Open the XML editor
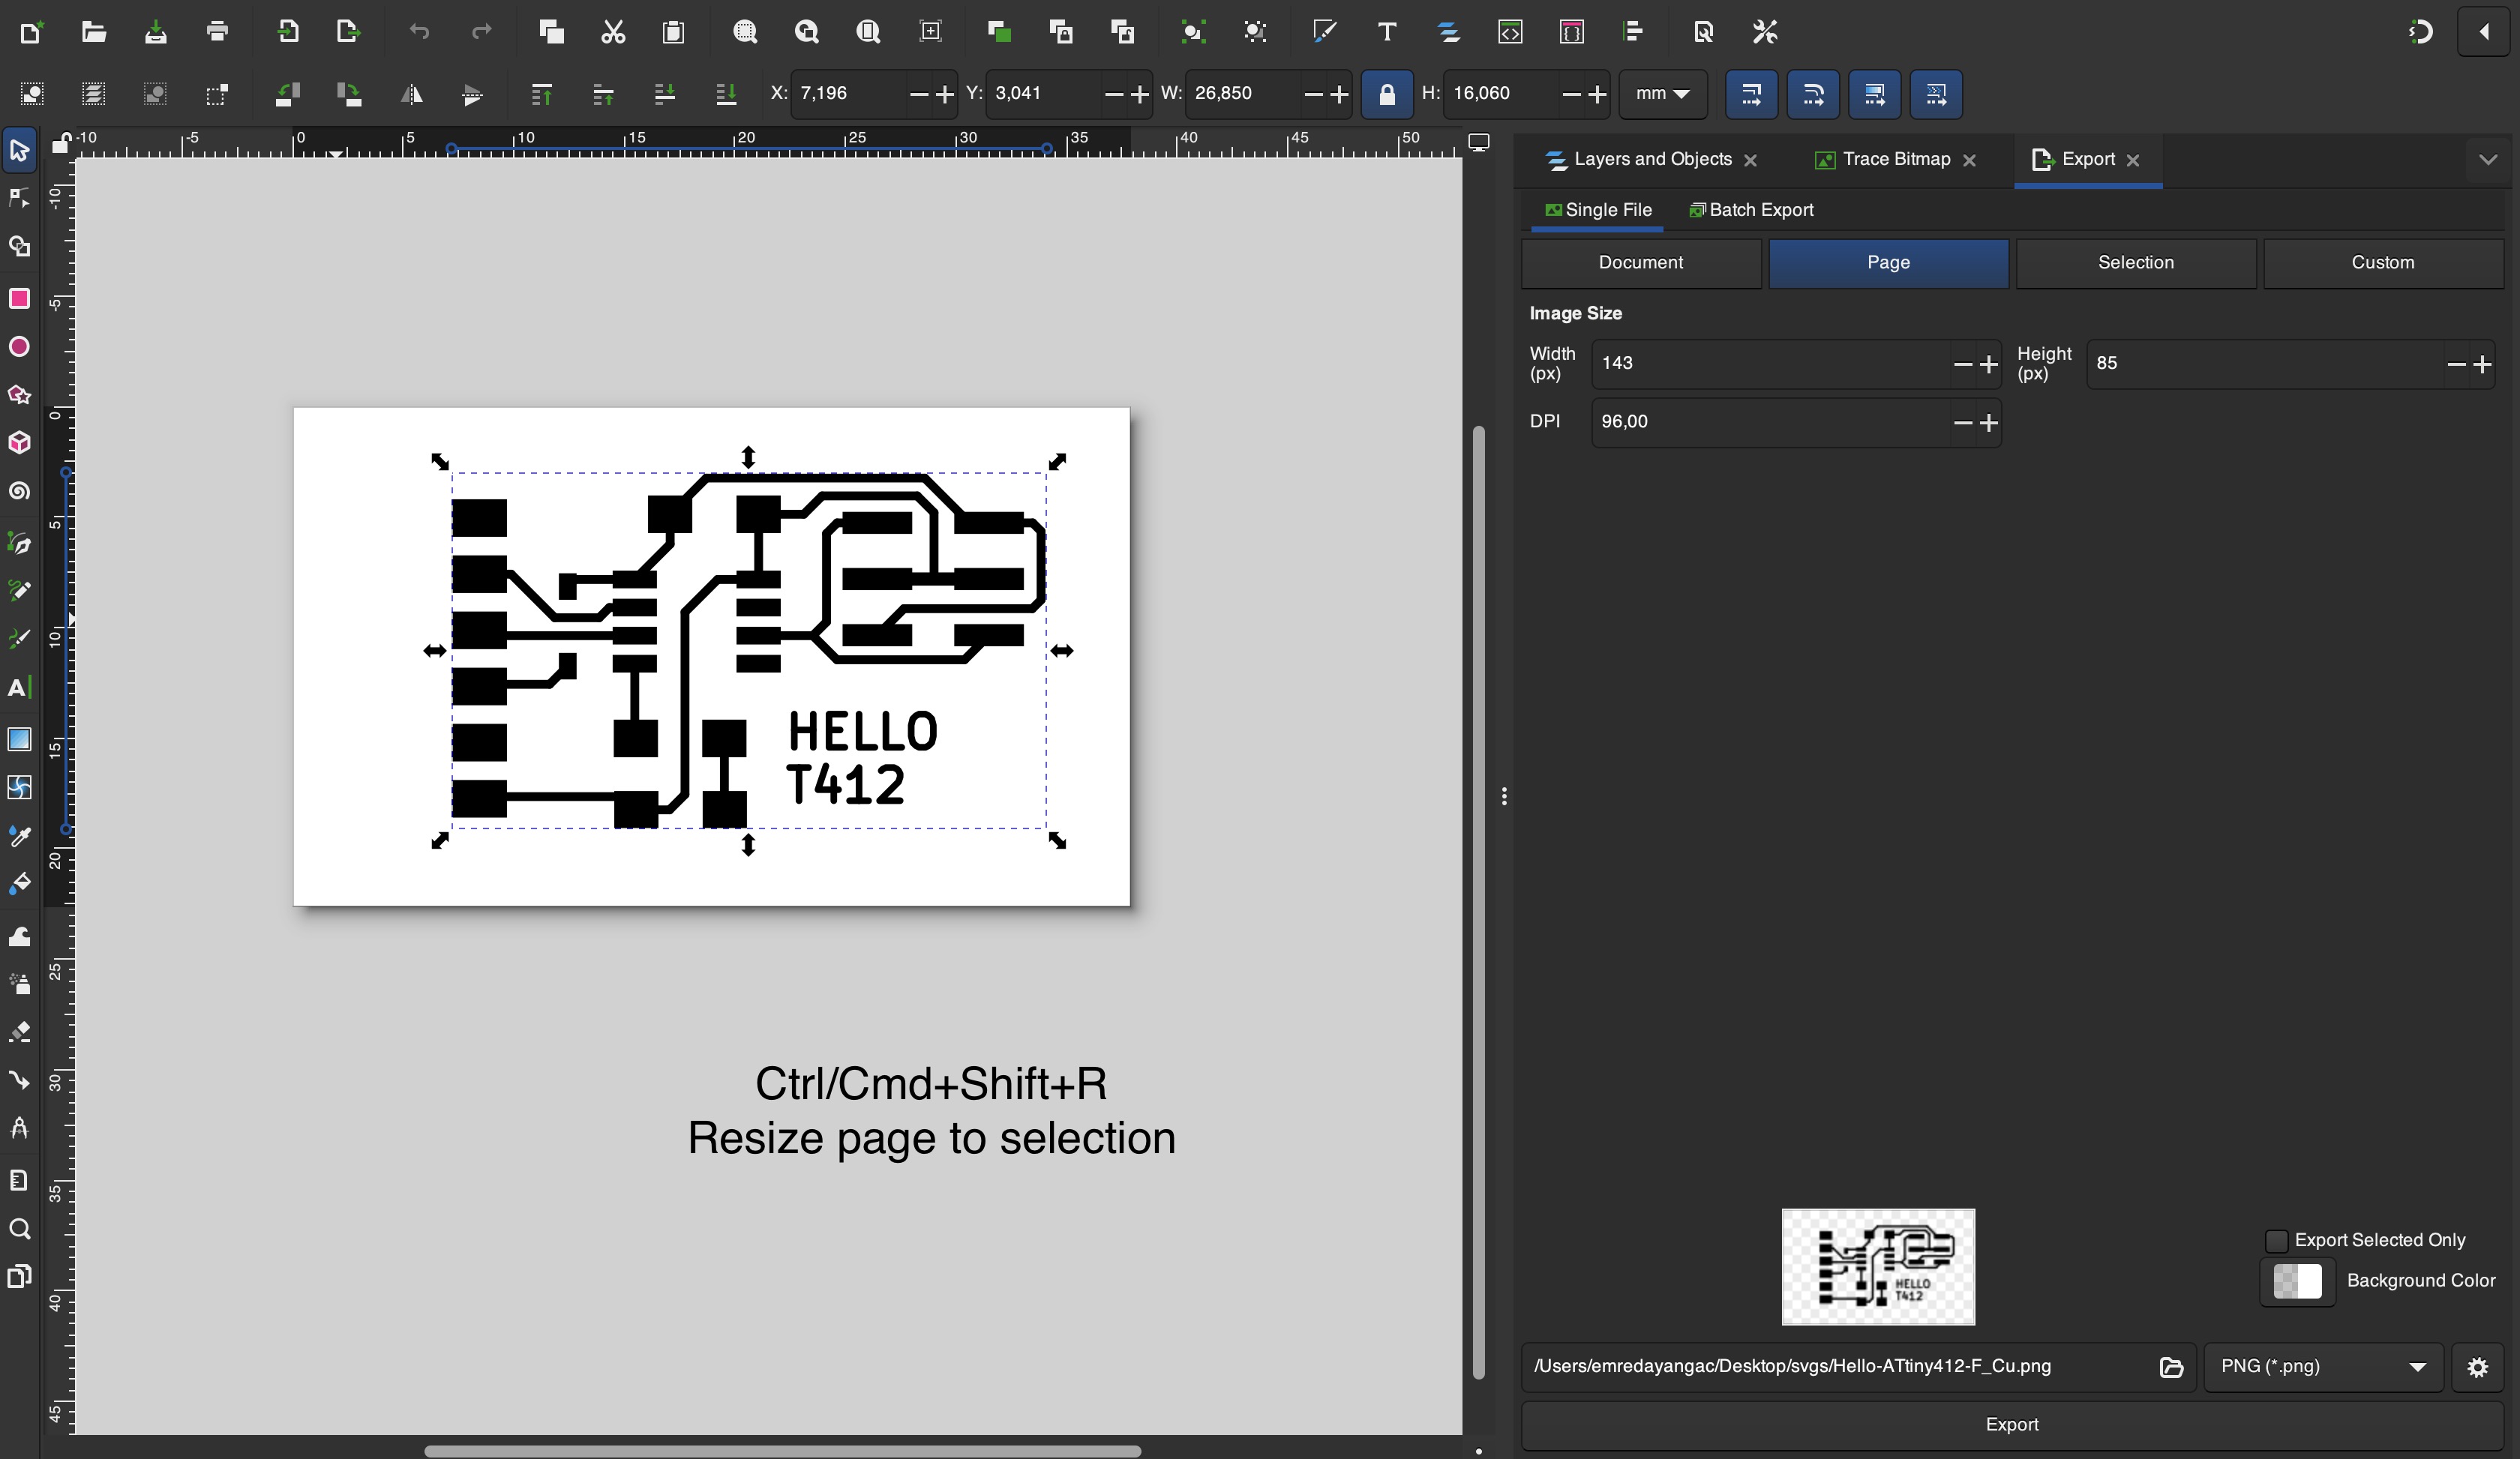Screen dimensions: 2520x1459 pos(1511,31)
